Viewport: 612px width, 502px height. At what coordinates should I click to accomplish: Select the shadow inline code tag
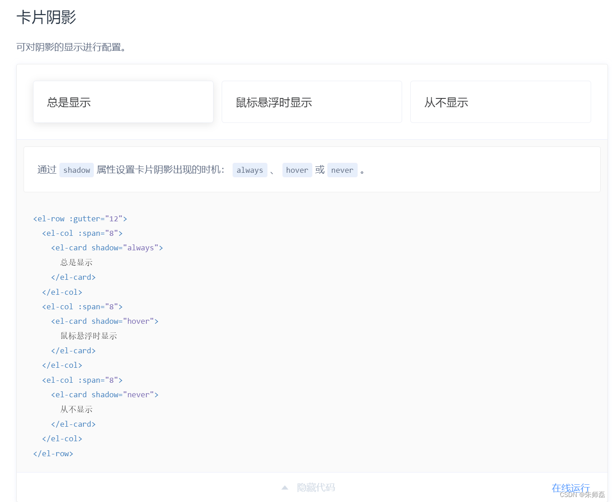(x=76, y=170)
